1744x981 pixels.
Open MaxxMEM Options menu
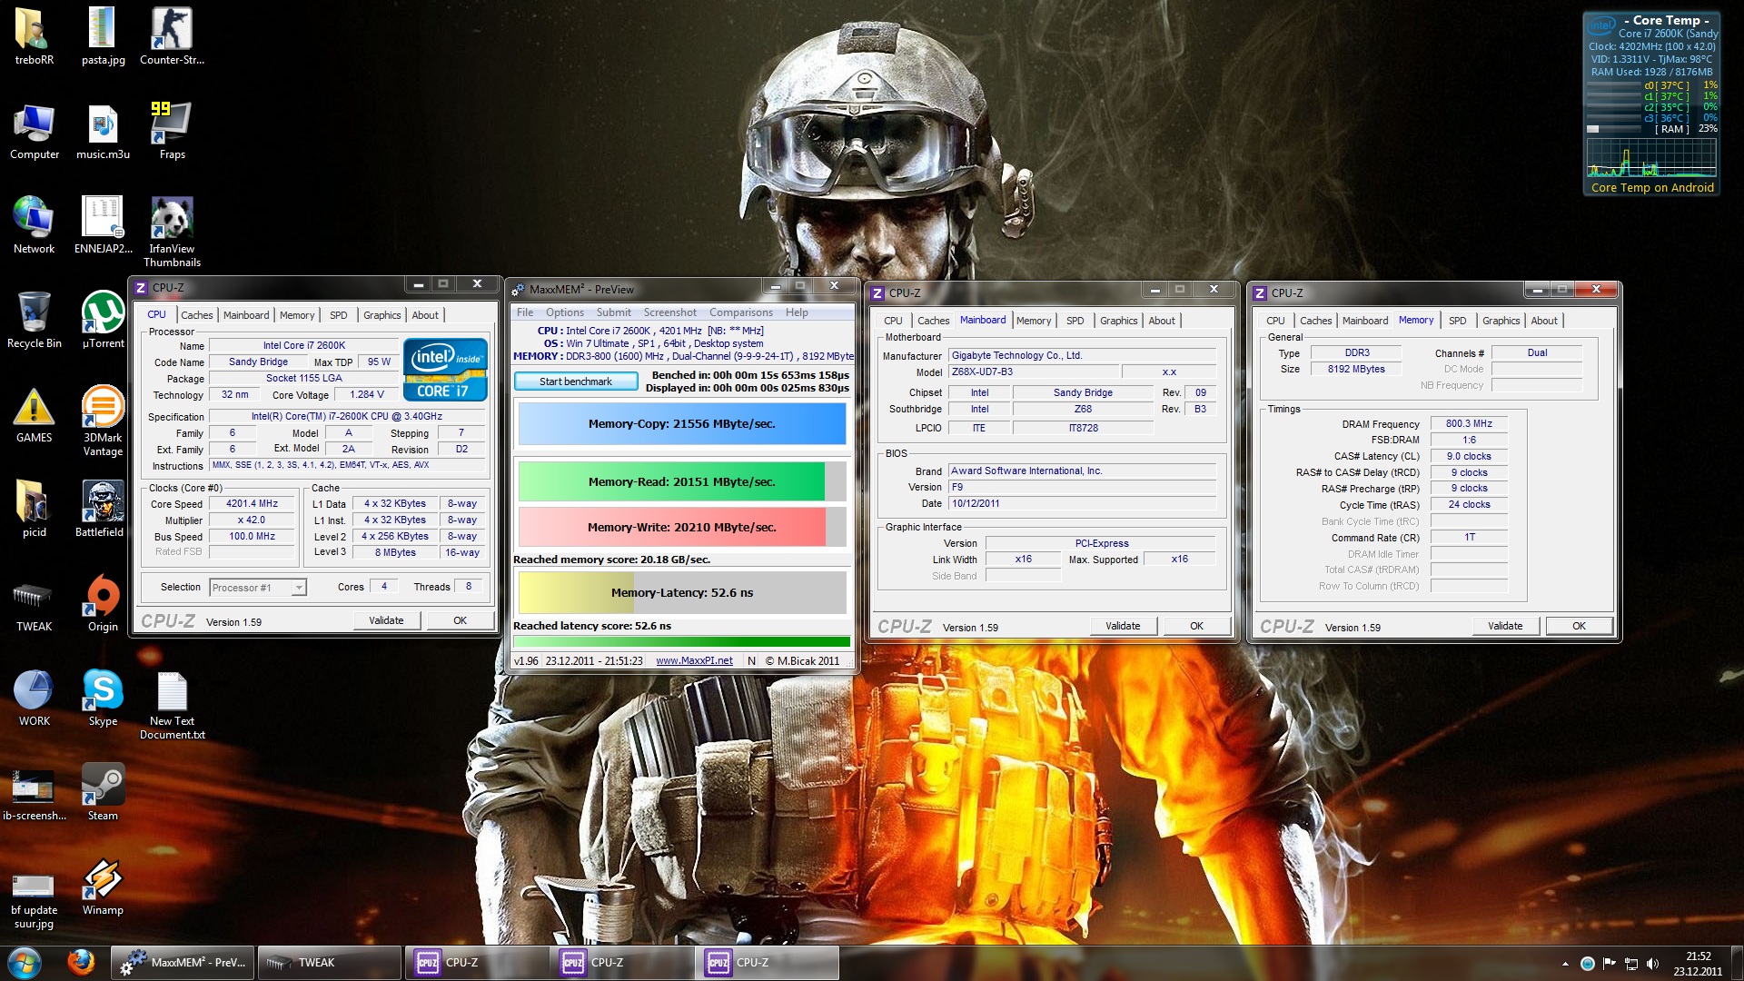tap(565, 312)
